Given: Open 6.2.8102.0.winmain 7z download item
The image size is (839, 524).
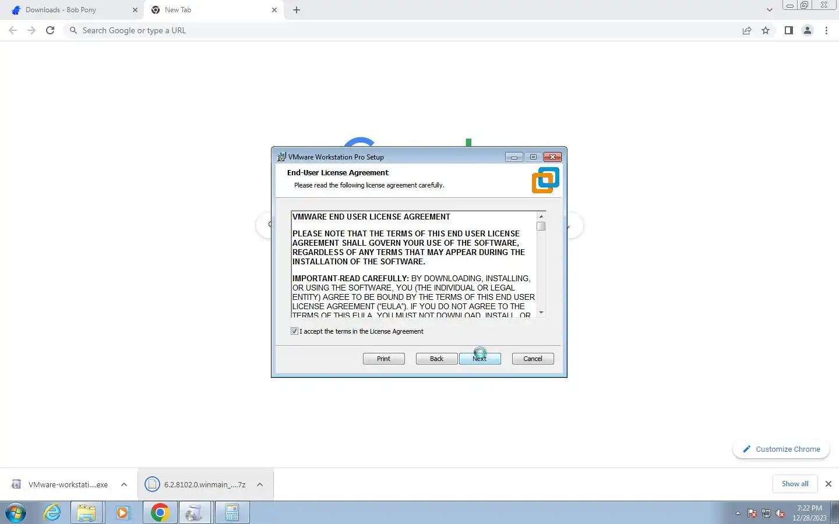Looking at the screenshot, I should (x=197, y=484).
